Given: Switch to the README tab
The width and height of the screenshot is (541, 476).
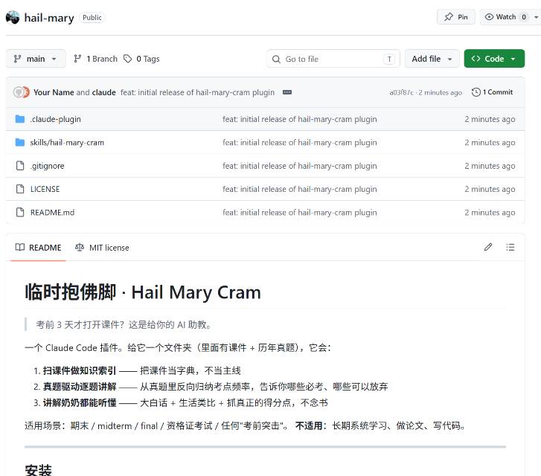Looking at the screenshot, I should pyautogui.click(x=38, y=248).
